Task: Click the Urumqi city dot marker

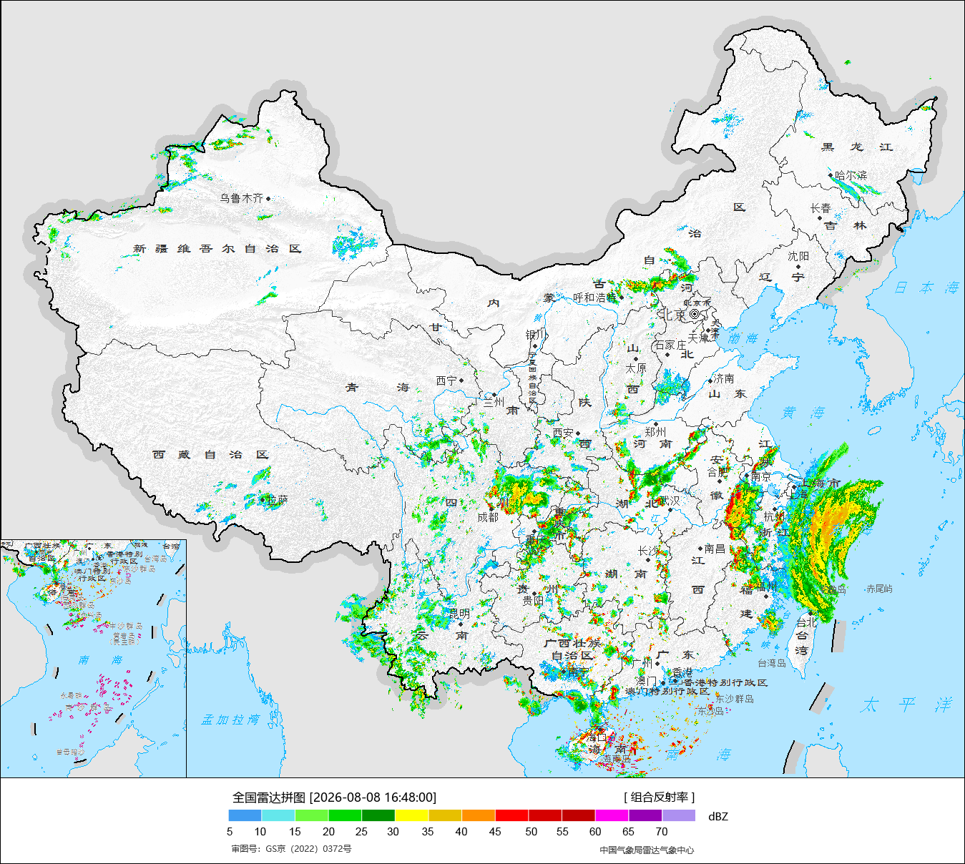Action: pos(268,198)
